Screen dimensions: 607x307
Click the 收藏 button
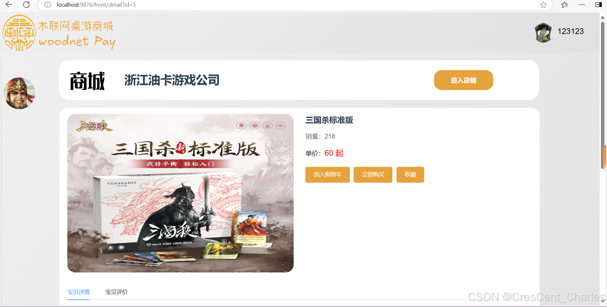410,175
